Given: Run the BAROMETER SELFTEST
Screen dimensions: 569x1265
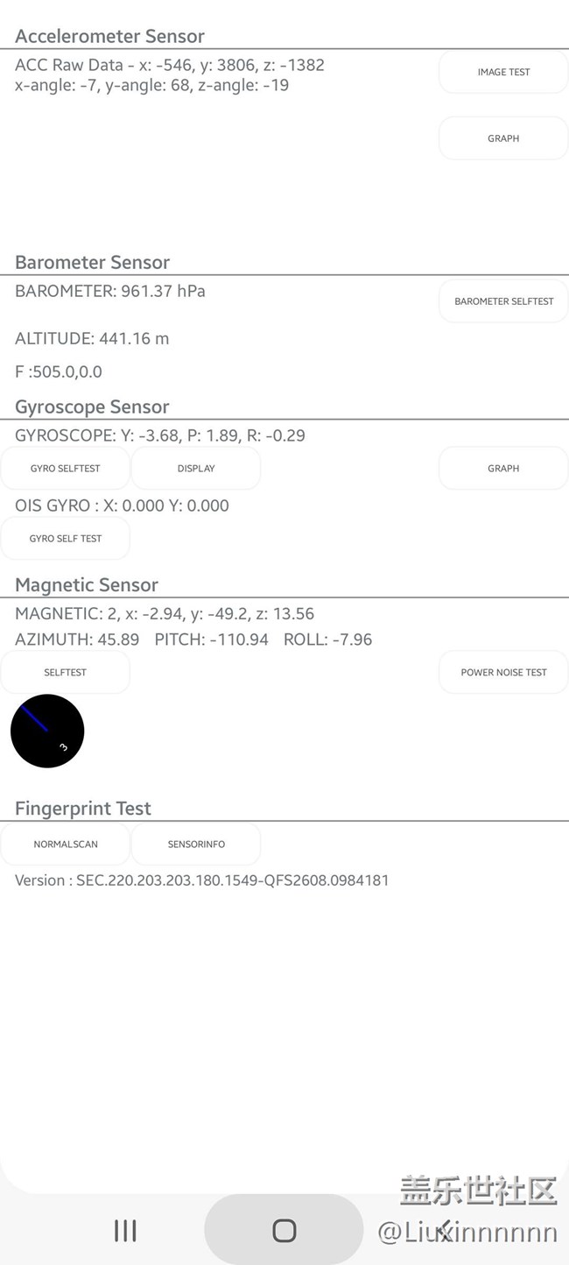Looking at the screenshot, I should 503,301.
